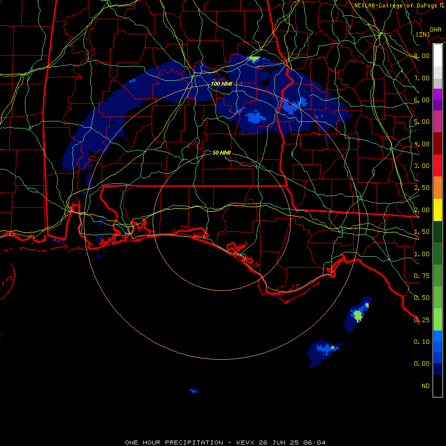This screenshot has height=446, width=446.
Task: Select the orange segment of the color scale
Action: 438,188
